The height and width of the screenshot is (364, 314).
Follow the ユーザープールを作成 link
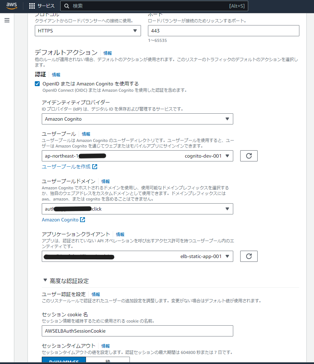pos(69,167)
